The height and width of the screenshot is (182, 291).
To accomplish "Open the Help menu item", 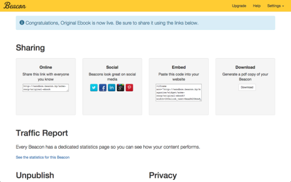I will 257,6.
